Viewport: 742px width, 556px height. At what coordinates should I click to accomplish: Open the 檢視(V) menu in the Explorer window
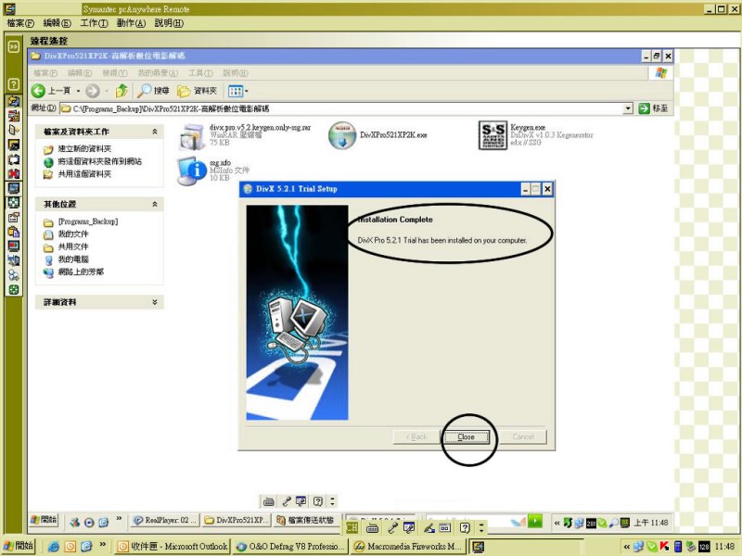pos(115,73)
